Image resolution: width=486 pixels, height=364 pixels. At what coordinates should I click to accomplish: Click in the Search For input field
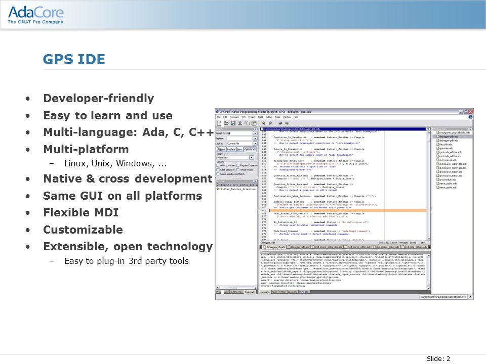click(x=240, y=133)
